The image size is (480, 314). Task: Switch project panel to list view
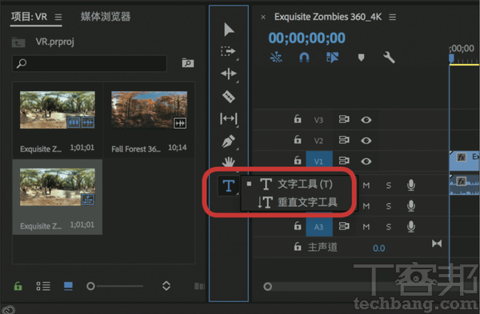pos(43,287)
